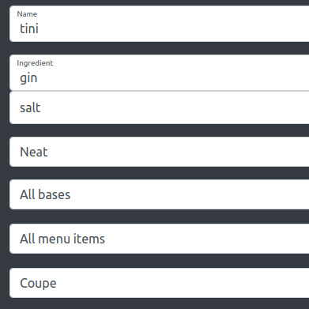Open the Coupe glassware dropdown
The height and width of the screenshot is (309, 309).
pyautogui.click(x=159, y=283)
